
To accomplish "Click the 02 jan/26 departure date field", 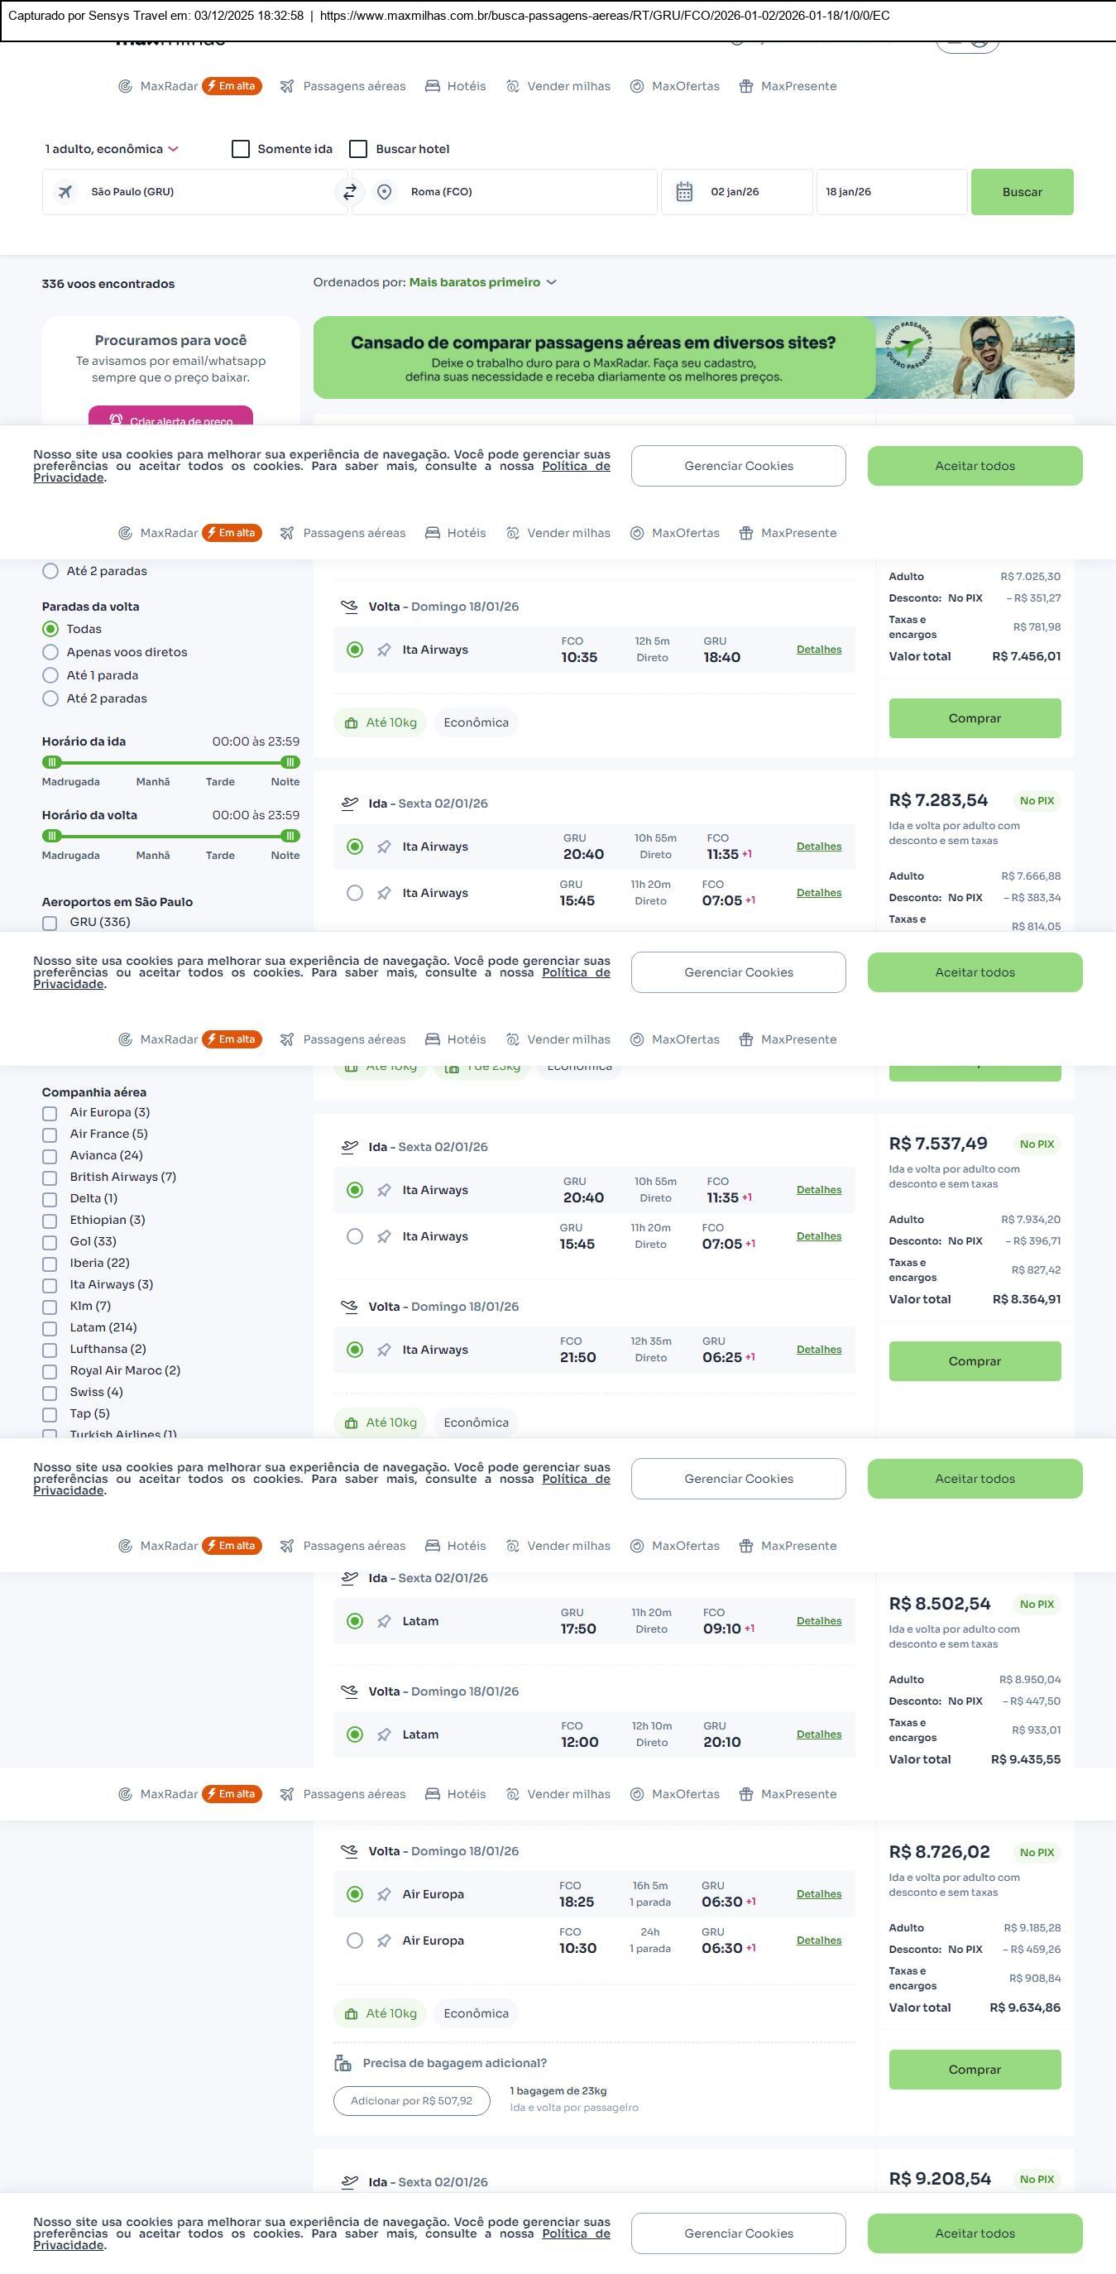I will pyautogui.click(x=735, y=191).
